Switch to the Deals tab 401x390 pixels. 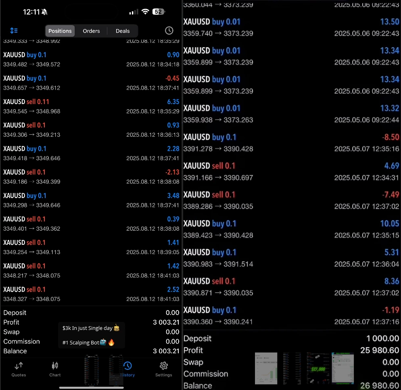(123, 31)
